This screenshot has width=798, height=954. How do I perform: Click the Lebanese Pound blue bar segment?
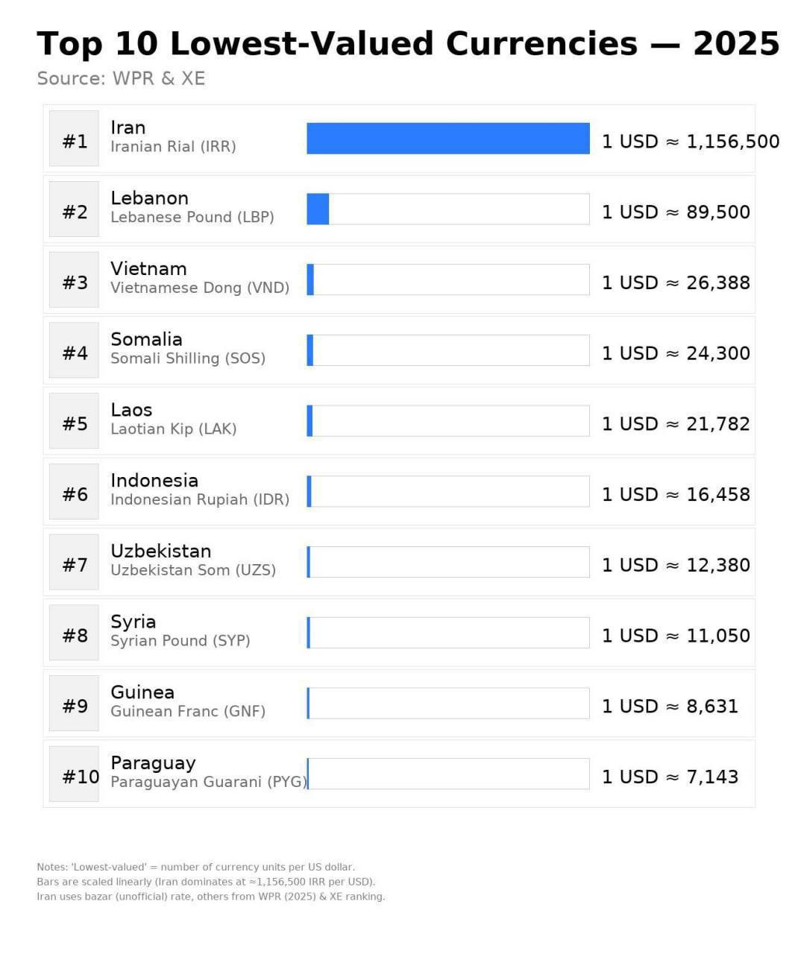point(318,209)
